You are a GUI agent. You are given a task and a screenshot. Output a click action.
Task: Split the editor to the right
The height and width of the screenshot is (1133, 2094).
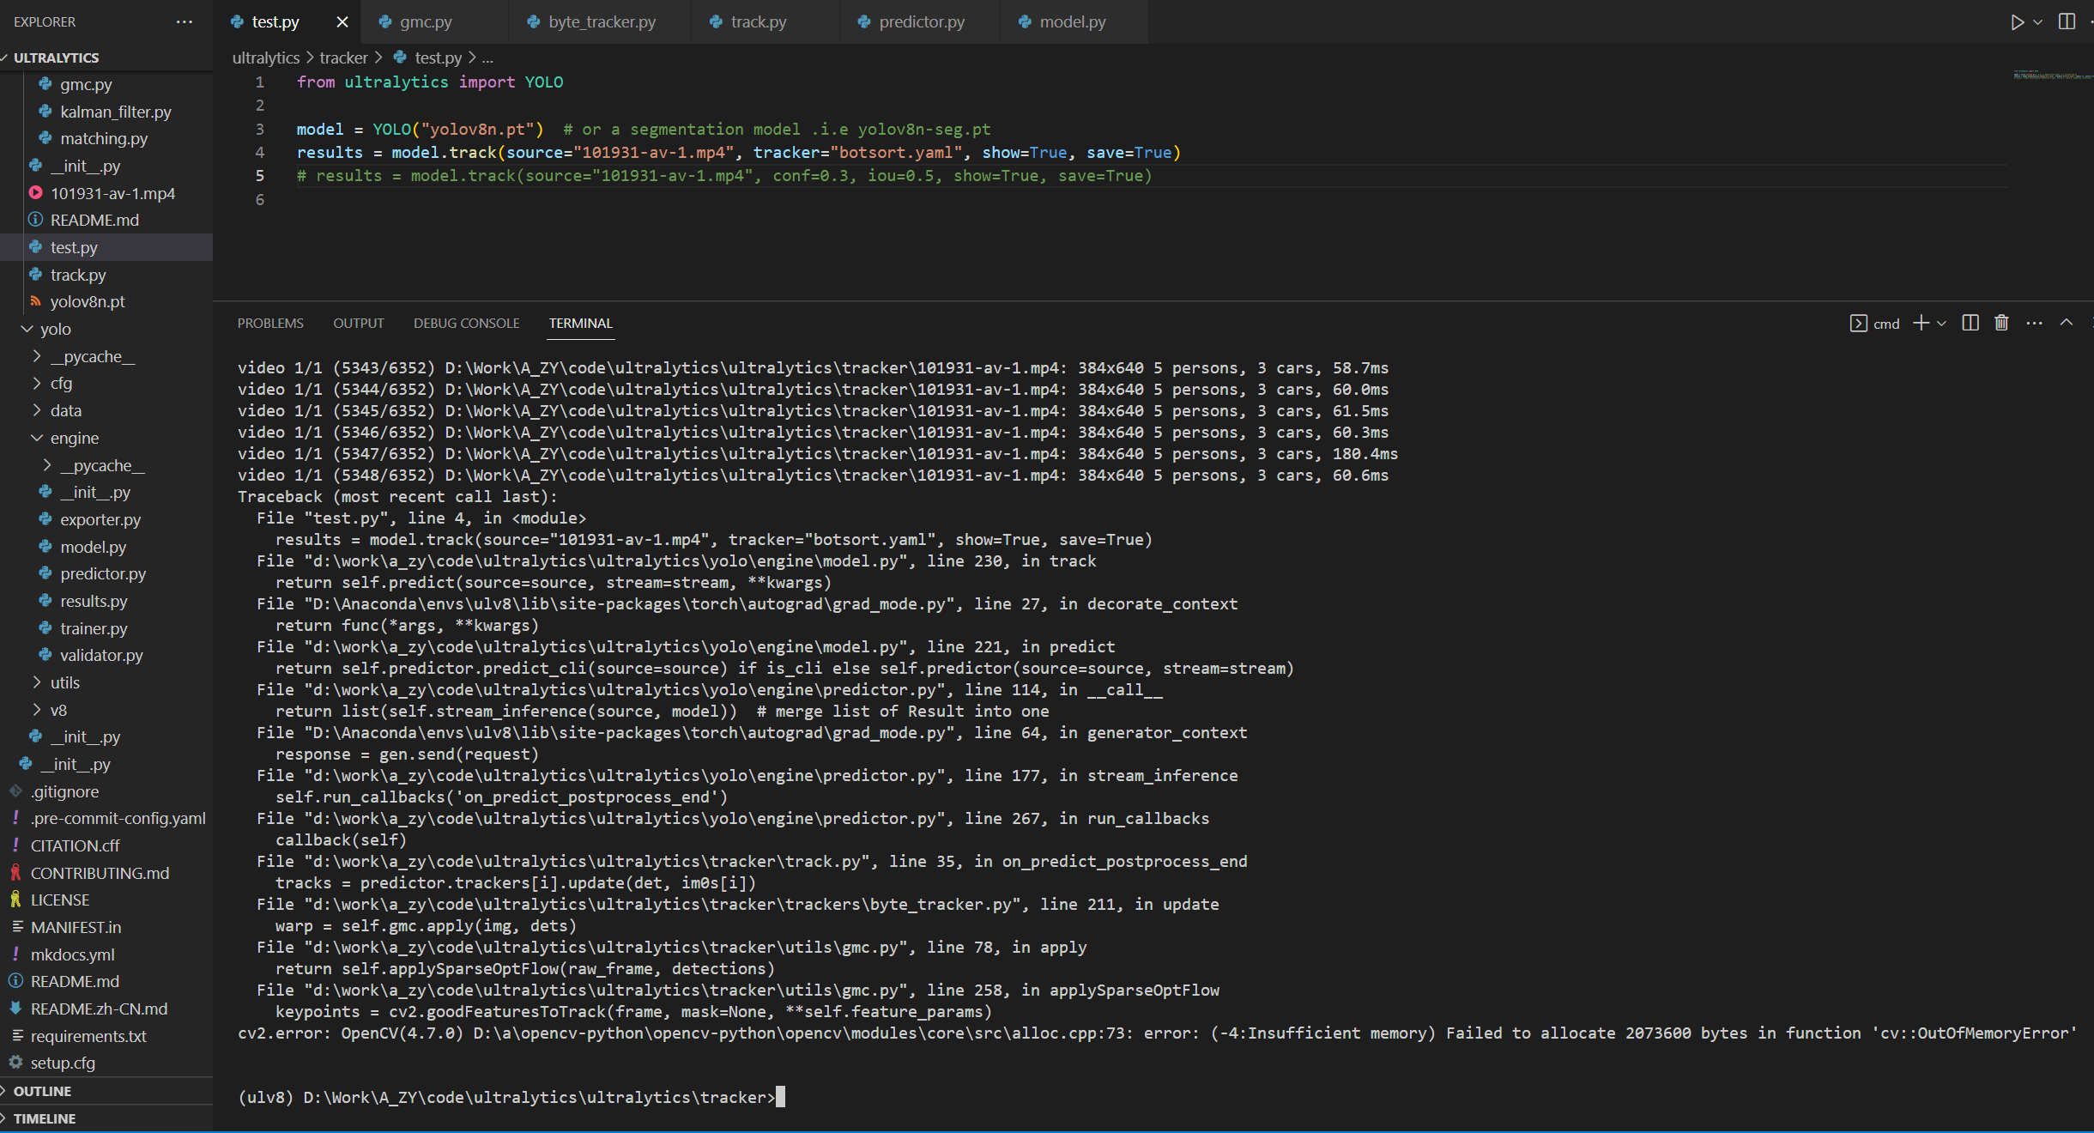pos(2066,22)
